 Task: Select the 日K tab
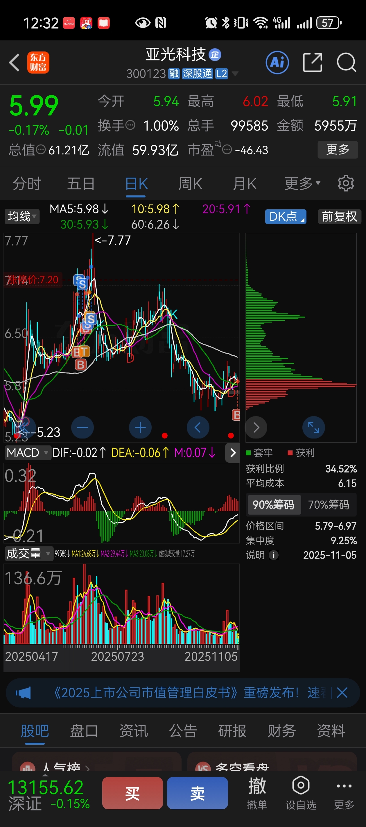point(136,184)
